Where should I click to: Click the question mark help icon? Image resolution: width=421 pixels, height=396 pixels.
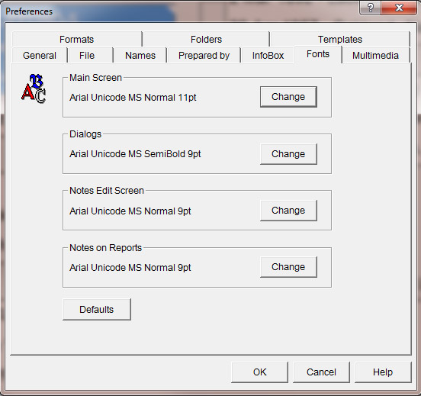[371, 8]
